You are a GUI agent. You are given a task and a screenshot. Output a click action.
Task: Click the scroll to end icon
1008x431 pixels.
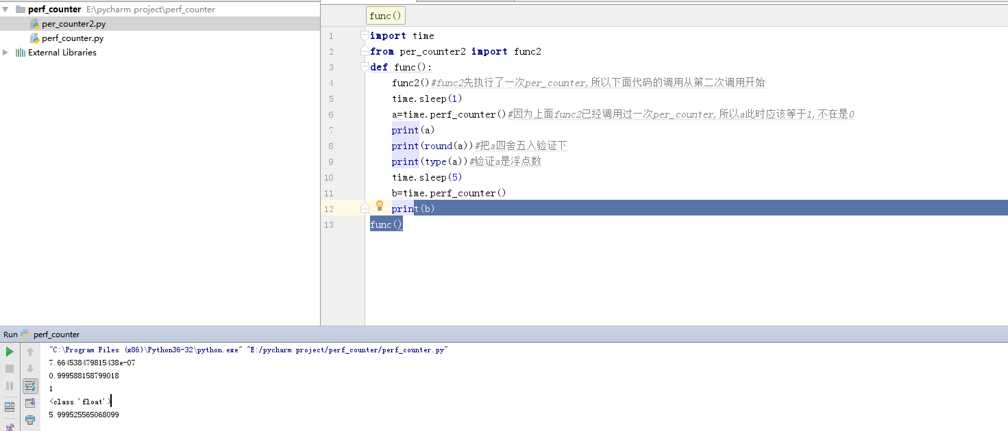coord(30,403)
